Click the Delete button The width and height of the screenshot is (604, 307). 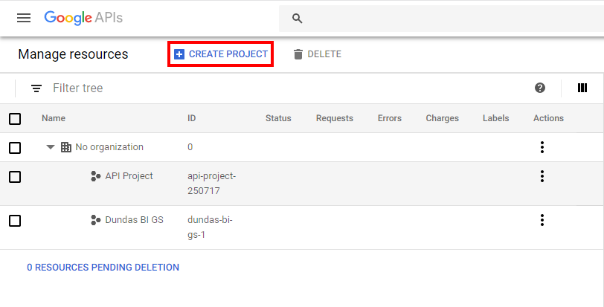317,54
